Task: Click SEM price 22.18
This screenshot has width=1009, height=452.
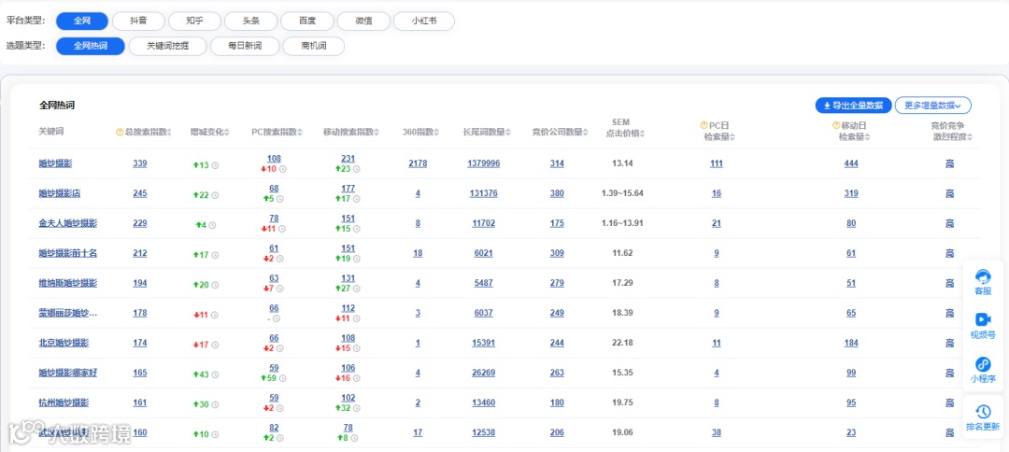Action: [622, 344]
